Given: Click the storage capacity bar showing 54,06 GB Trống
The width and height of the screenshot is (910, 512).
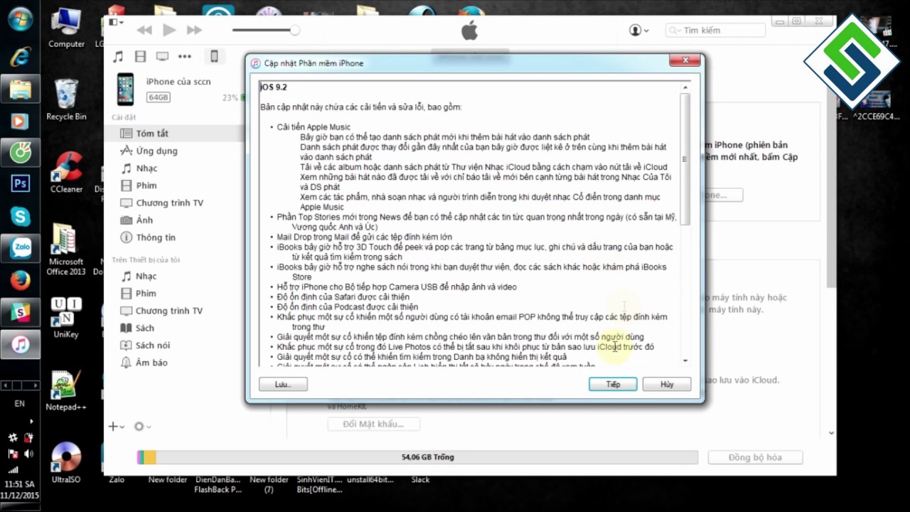Looking at the screenshot, I should pyautogui.click(x=417, y=457).
